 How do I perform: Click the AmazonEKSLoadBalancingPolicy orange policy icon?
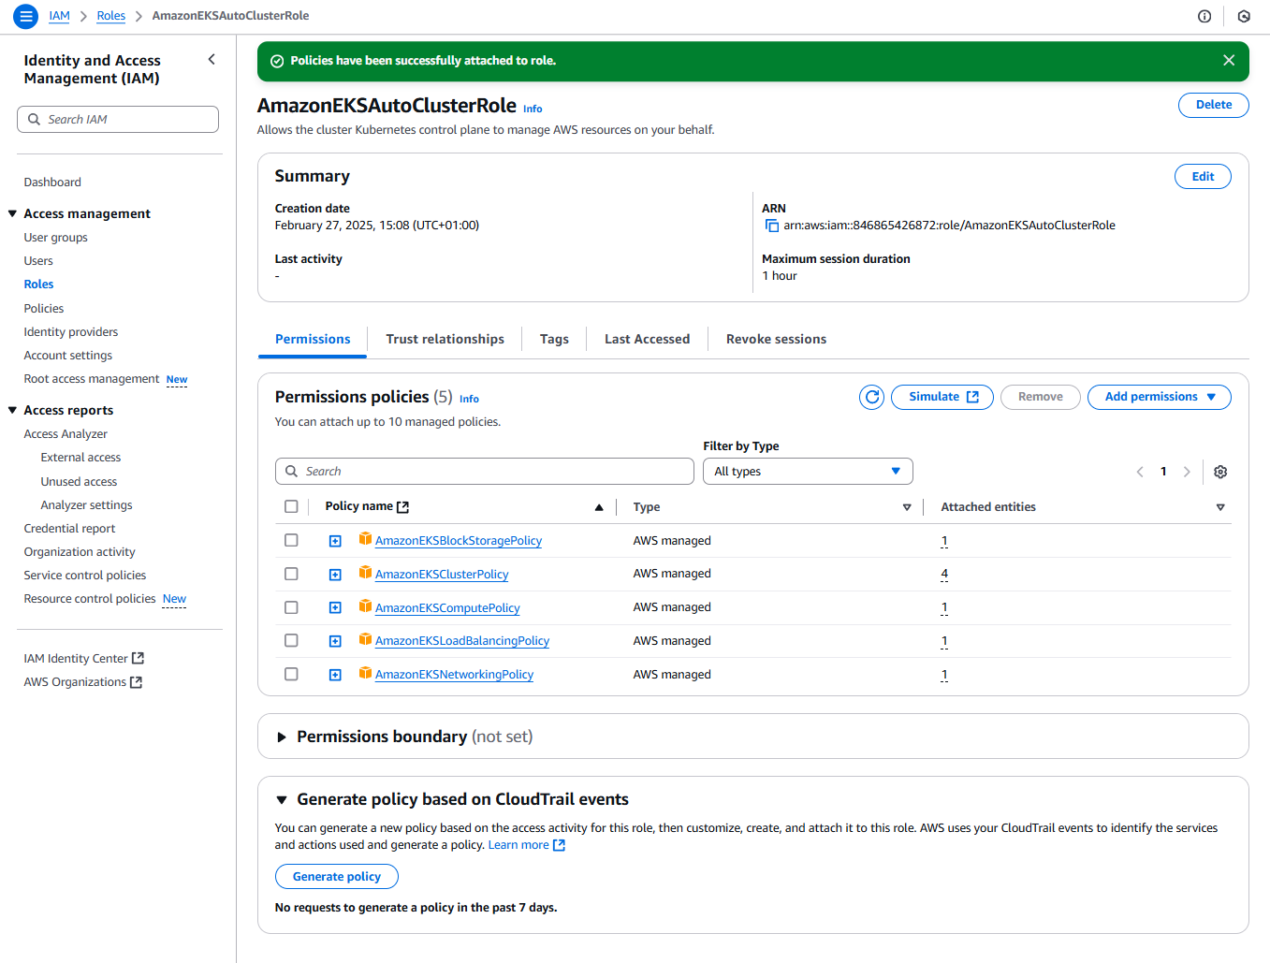[365, 639]
